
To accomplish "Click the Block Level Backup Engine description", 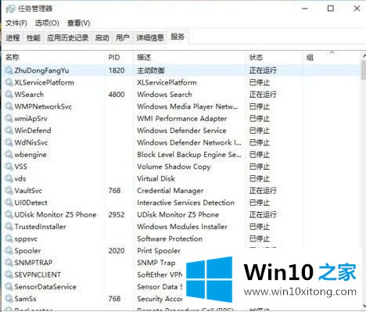I will (189, 155).
